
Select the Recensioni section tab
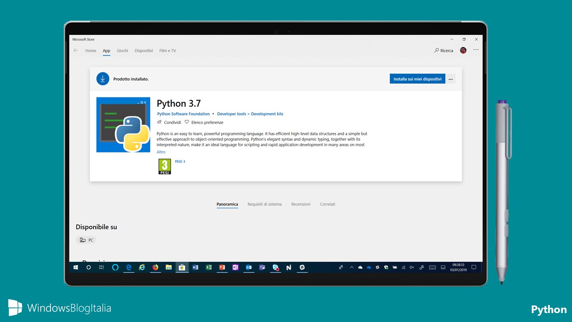[301, 204]
